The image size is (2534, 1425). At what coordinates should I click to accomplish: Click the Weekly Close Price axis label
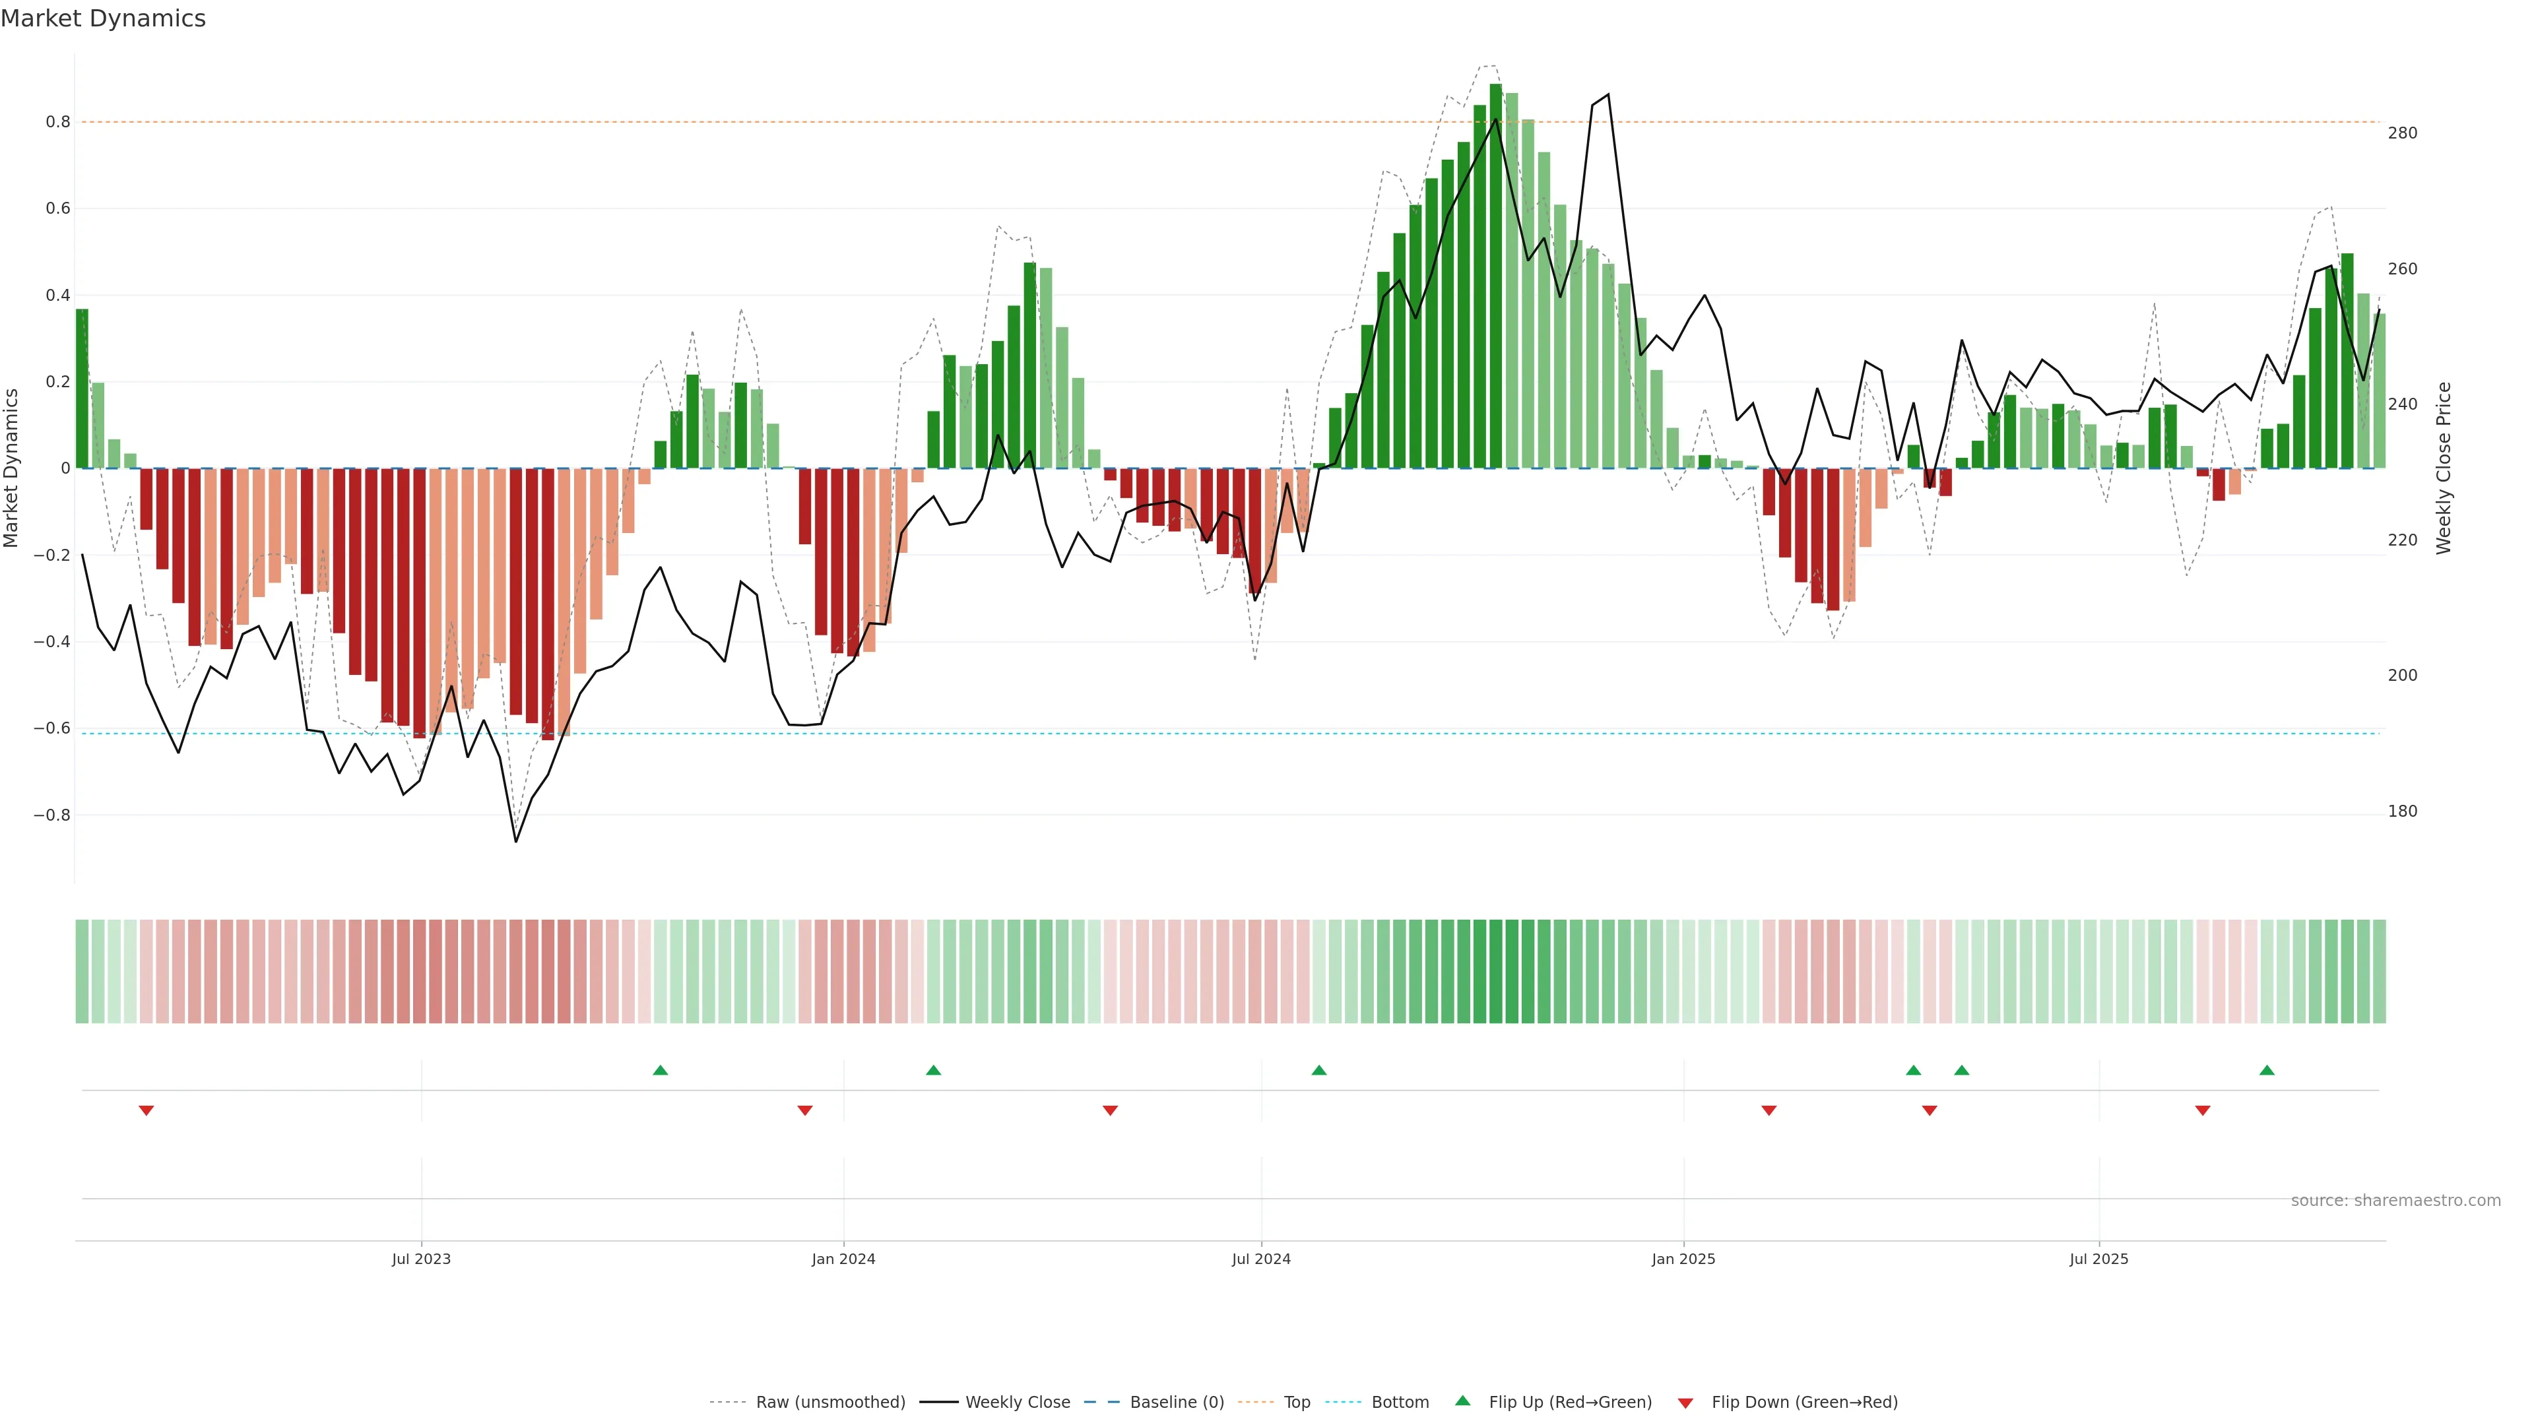[x=2444, y=468]
